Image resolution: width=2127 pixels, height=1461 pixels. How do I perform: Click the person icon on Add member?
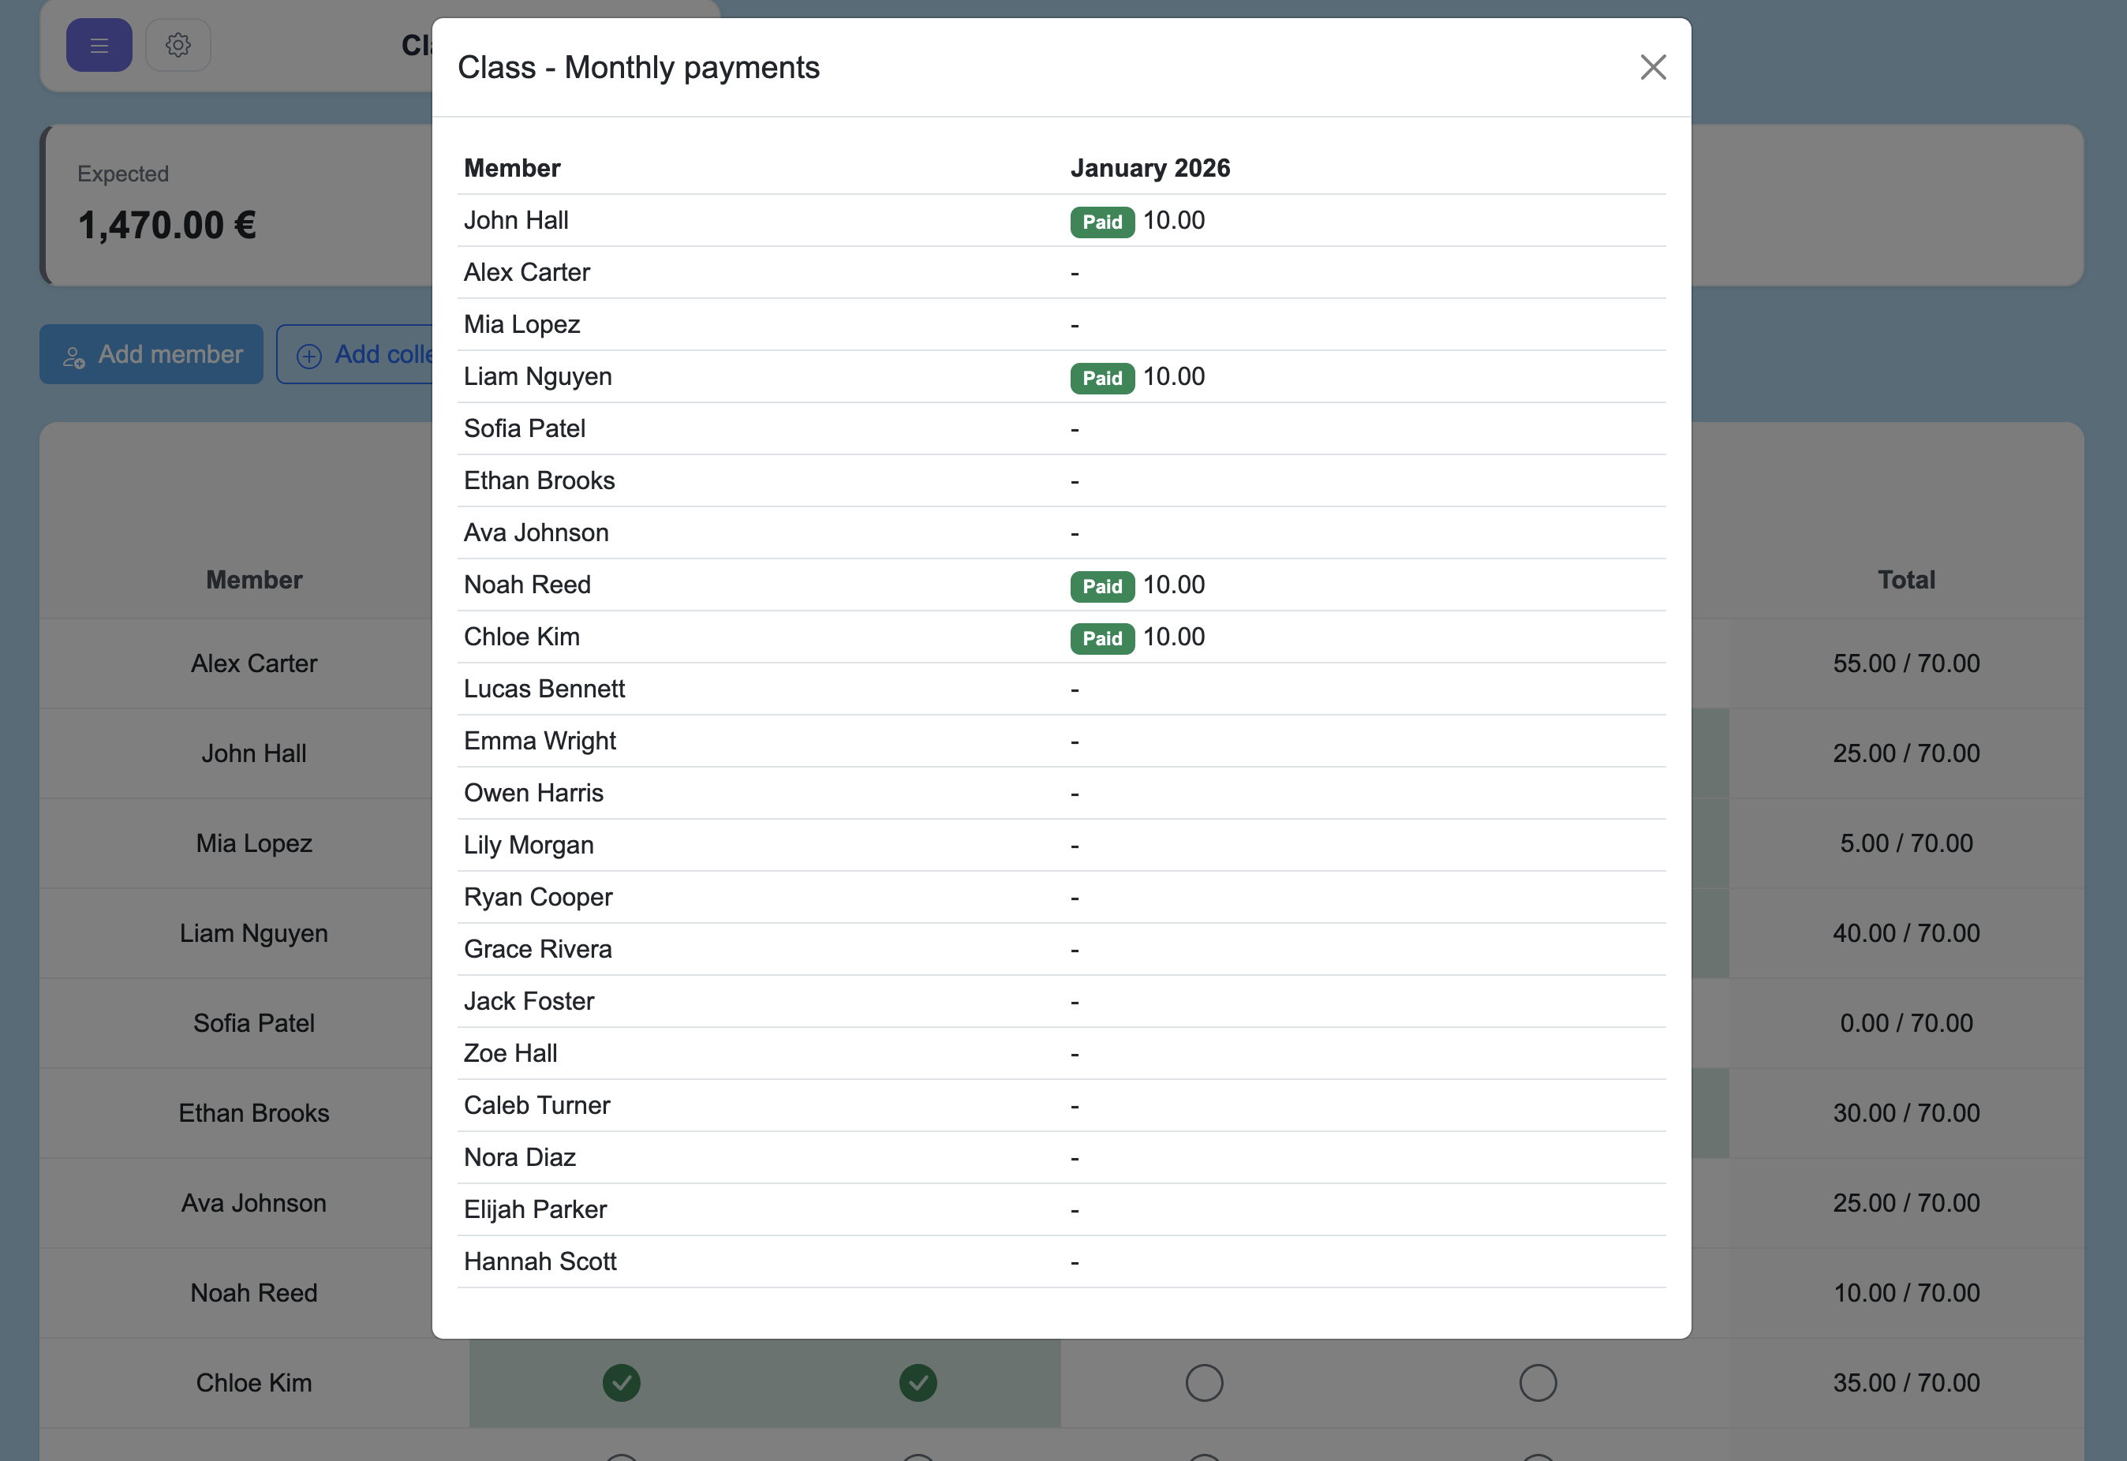click(74, 356)
